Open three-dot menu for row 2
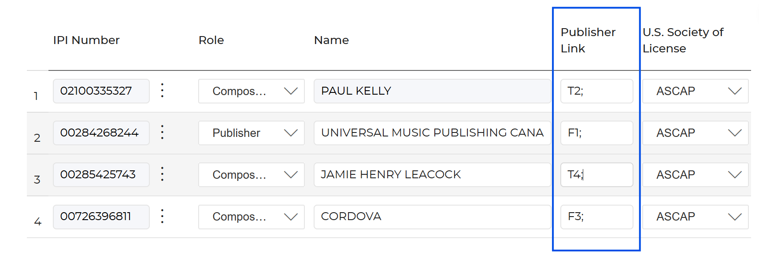This screenshot has height=254, width=759. pos(162,133)
